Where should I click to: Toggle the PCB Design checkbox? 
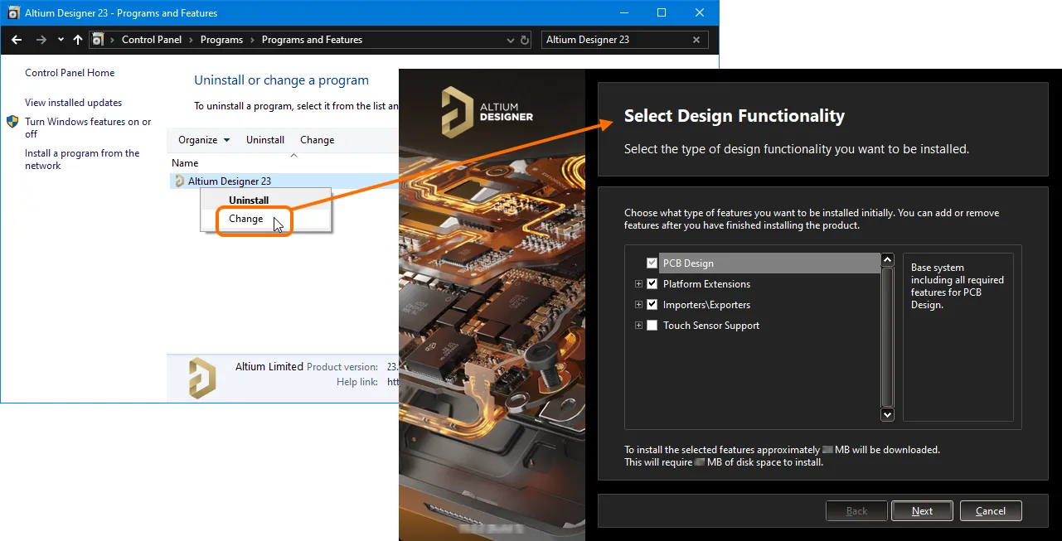click(x=652, y=263)
